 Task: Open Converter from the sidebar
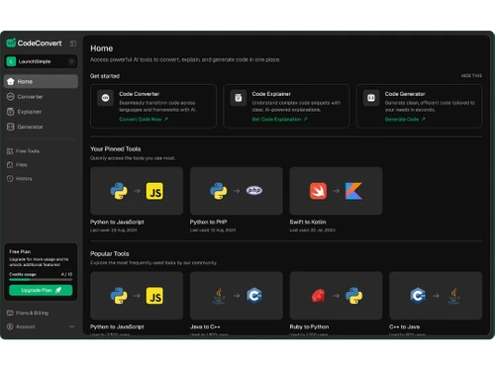point(41,97)
